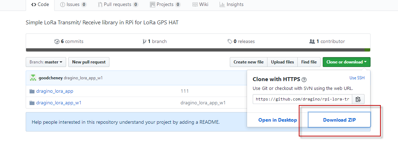This screenshot has width=398, height=147.
Task: View the Insights tab
Action: click(231, 5)
